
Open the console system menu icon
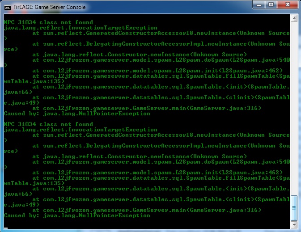[x=8, y=8]
